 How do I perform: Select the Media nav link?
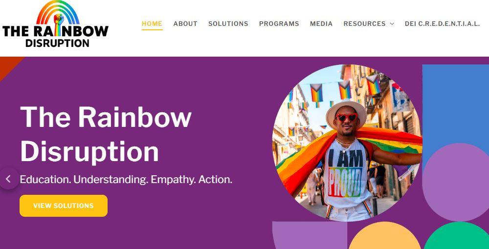pos(321,23)
